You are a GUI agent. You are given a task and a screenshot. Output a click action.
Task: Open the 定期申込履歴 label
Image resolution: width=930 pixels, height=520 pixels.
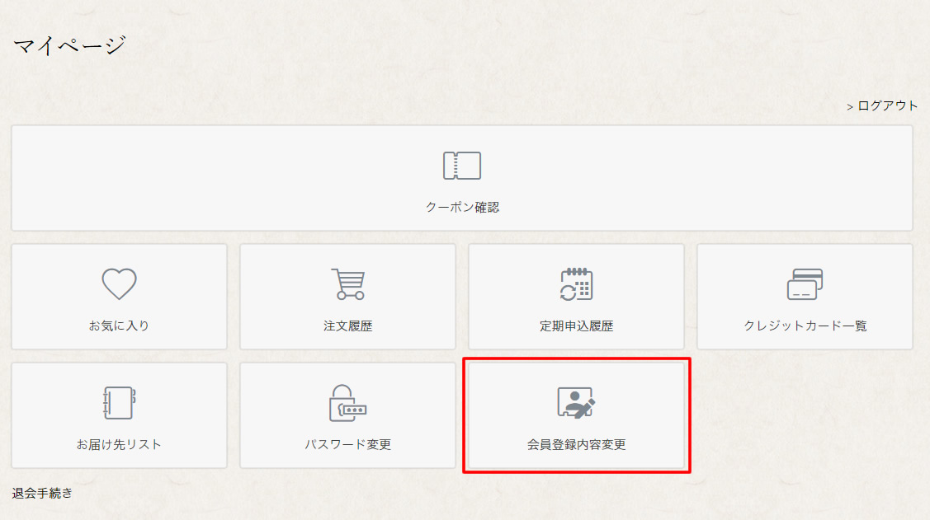(577, 326)
